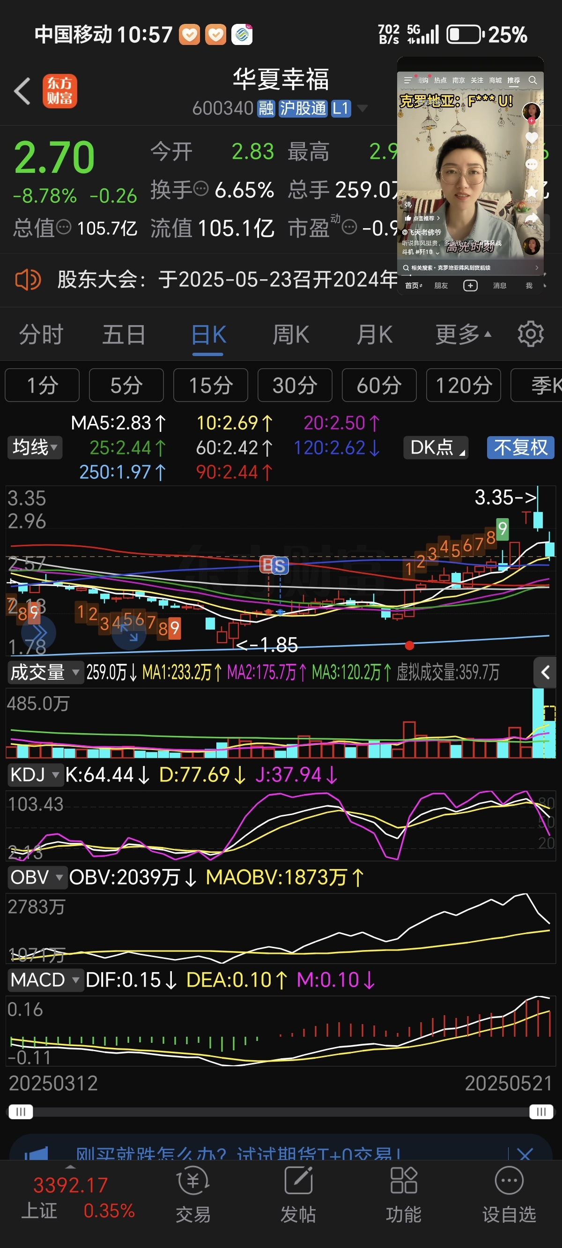Tap the floating video thumbnail
The height and width of the screenshot is (1248, 562).
coord(470,175)
